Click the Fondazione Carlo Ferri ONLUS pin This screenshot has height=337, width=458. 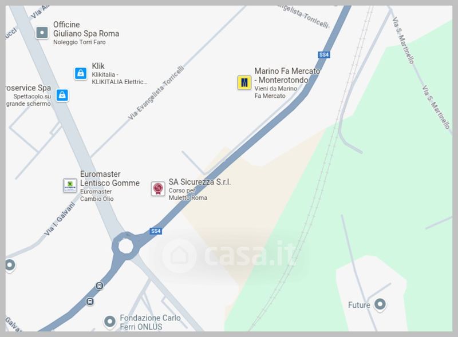tap(110, 322)
